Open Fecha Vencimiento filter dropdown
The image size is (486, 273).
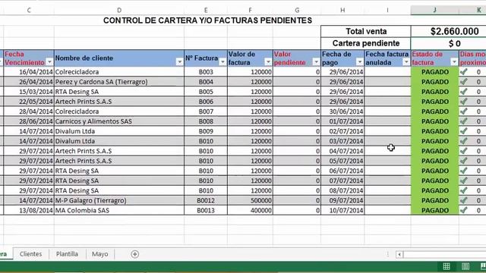coord(49,62)
